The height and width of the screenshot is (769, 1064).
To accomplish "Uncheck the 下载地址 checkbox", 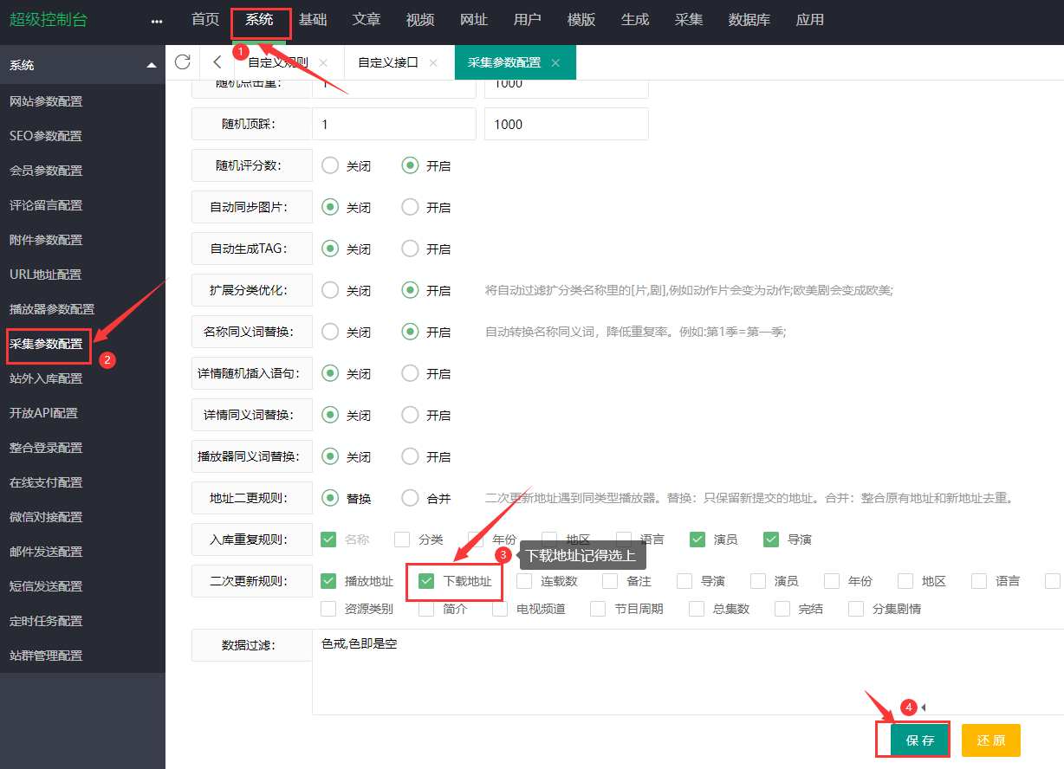I will (425, 580).
